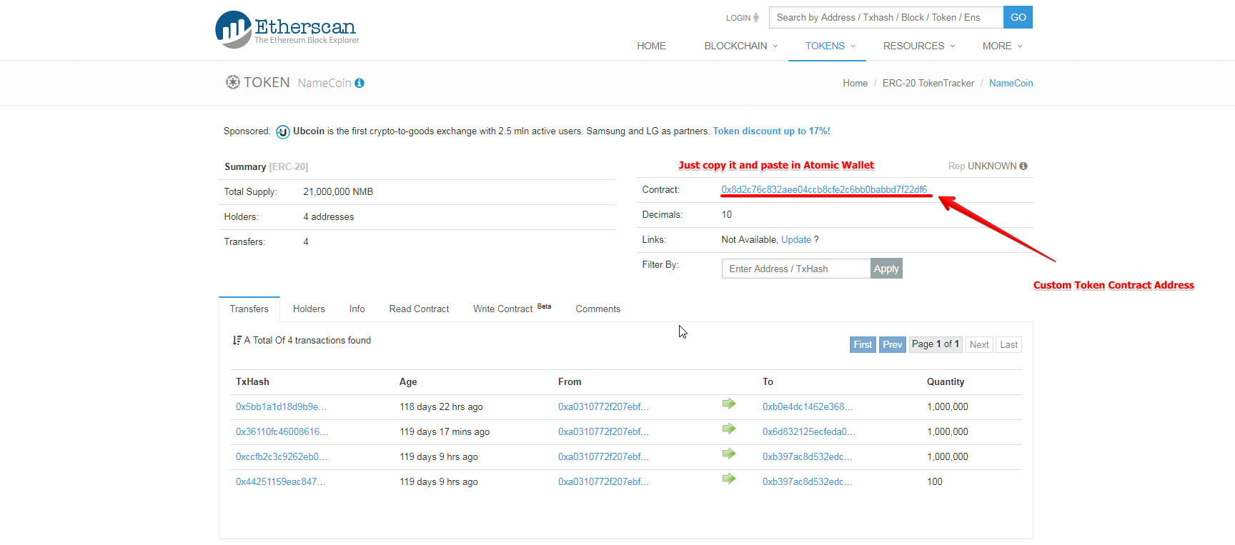Open To address in 119 days 9 hrs 1,000,000 row

point(807,456)
